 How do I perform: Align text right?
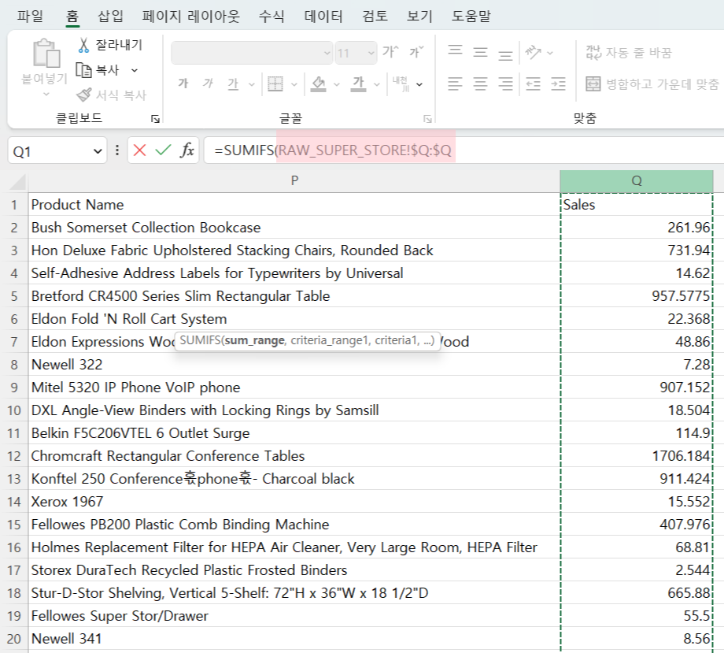point(505,84)
